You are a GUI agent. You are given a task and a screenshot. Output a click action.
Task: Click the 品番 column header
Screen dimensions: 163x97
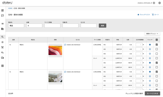pos(13,40)
